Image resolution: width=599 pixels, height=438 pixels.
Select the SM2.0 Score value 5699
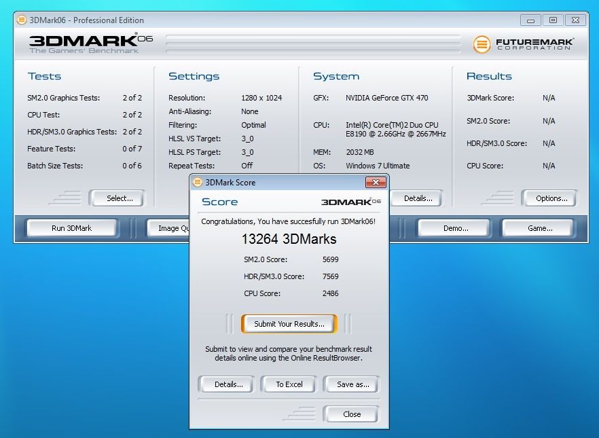tap(331, 259)
